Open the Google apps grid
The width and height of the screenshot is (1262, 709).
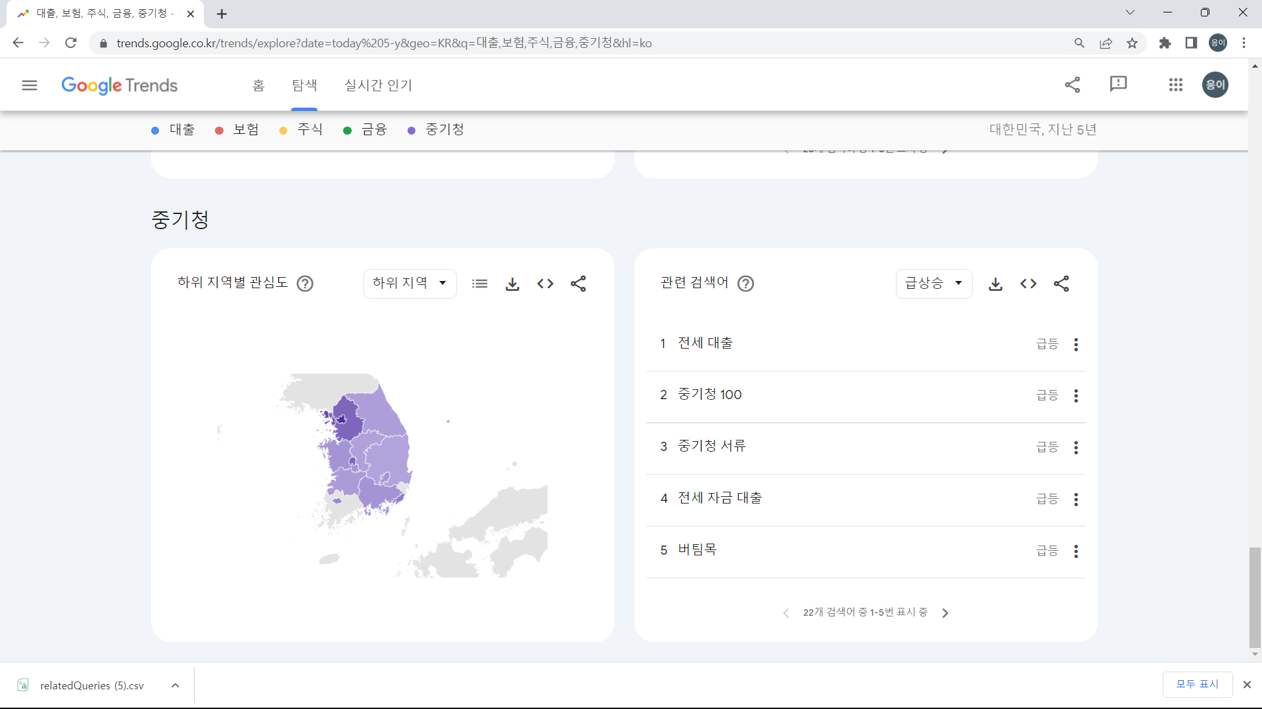coord(1176,85)
